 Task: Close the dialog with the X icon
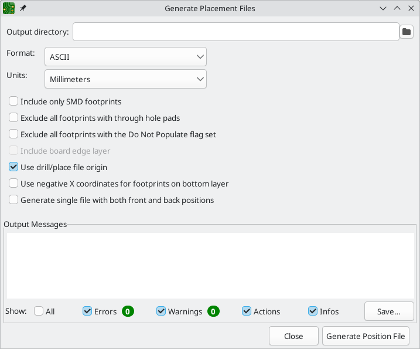[x=411, y=8]
